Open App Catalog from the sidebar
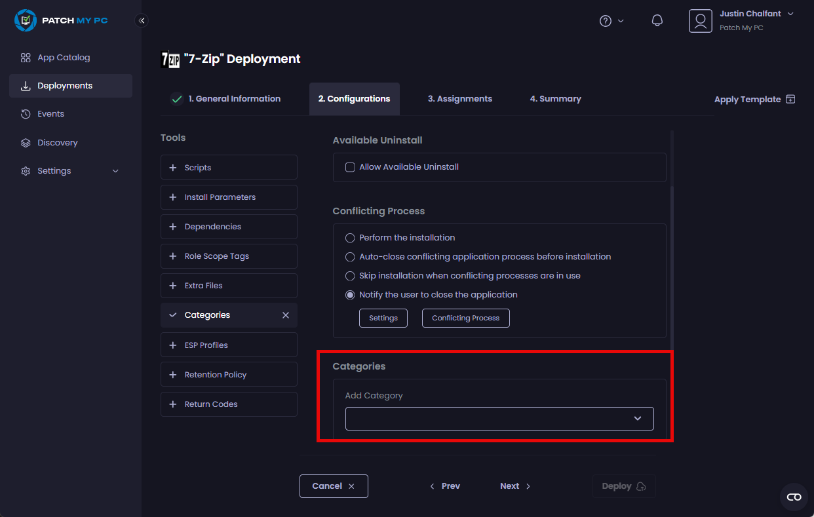The height and width of the screenshot is (517, 814). point(64,58)
